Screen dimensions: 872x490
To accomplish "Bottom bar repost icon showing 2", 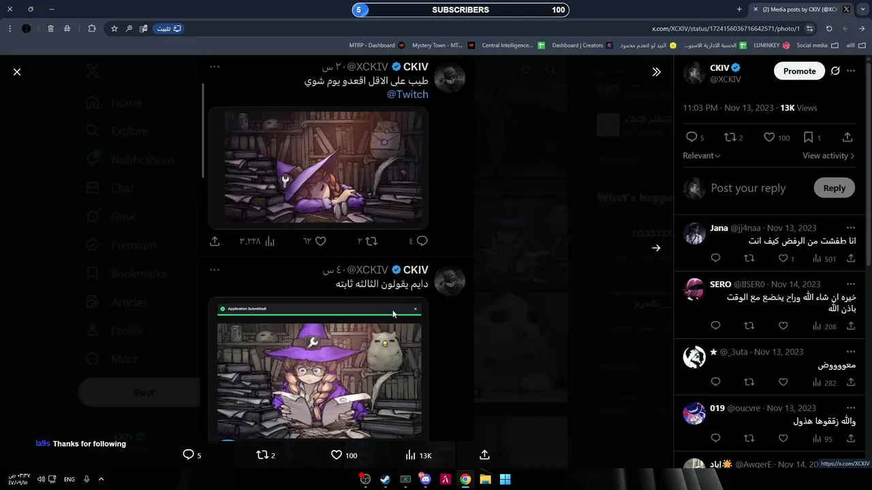I will [265, 455].
